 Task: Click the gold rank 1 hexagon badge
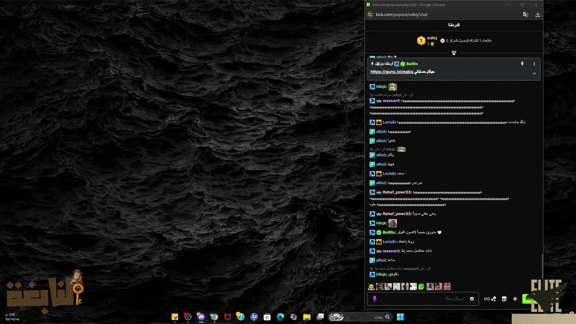pos(421,41)
